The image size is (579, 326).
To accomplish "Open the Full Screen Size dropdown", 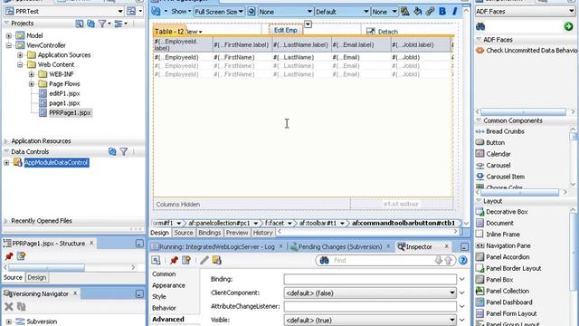I will pos(241,12).
